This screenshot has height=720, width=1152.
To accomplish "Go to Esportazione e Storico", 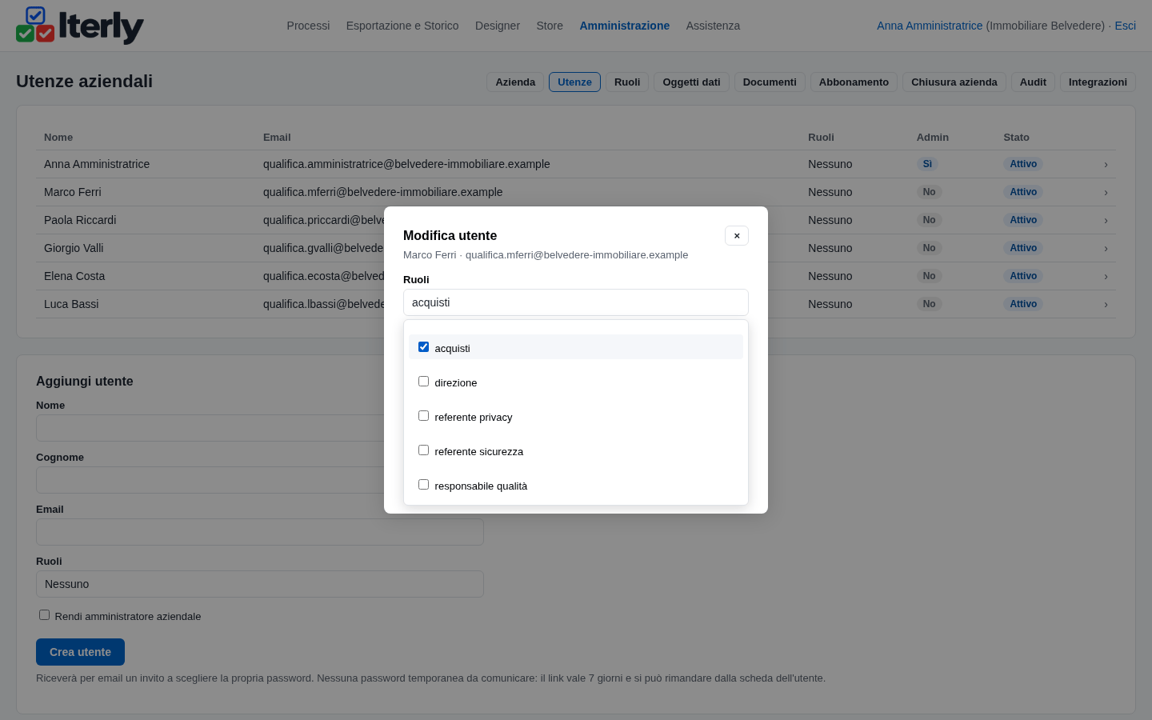I will (402, 26).
